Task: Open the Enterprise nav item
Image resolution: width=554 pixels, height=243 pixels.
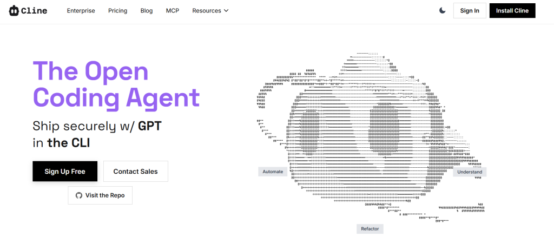Action: [81, 11]
